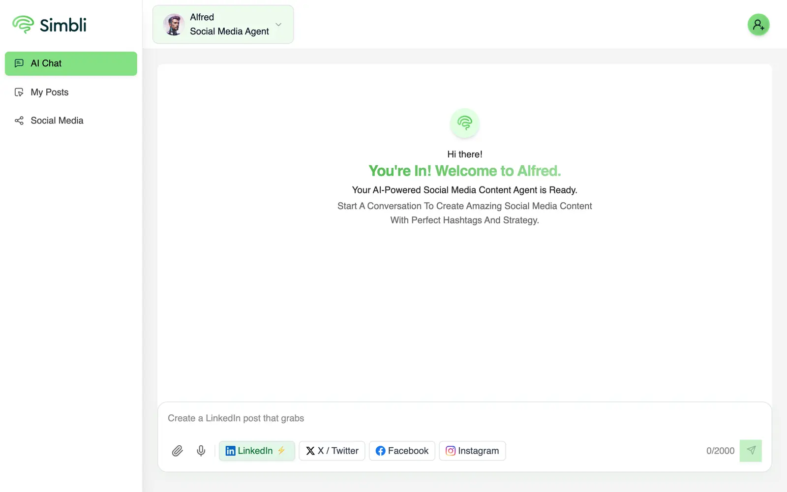The image size is (787, 492).
Task: Start voice input with microphone icon
Action: click(201, 451)
